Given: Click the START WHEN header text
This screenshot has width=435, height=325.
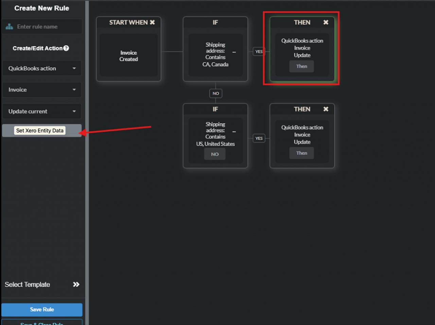Looking at the screenshot, I should pyautogui.click(x=128, y=22).
